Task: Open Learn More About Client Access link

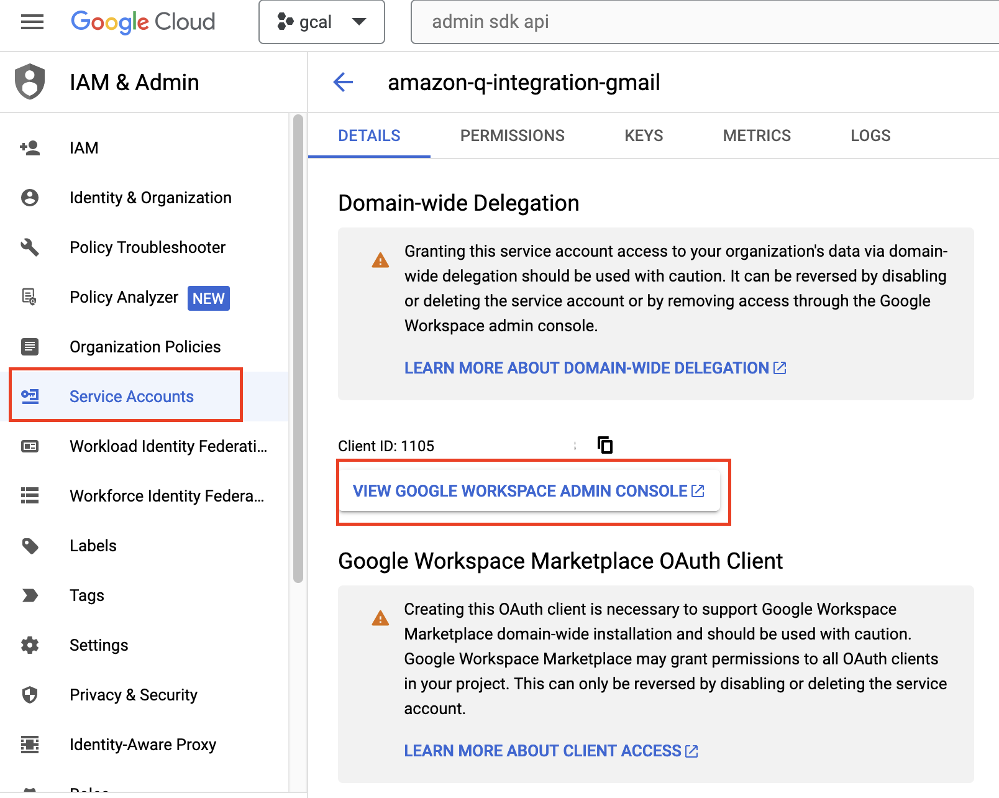Action: [x=550, y=751]
